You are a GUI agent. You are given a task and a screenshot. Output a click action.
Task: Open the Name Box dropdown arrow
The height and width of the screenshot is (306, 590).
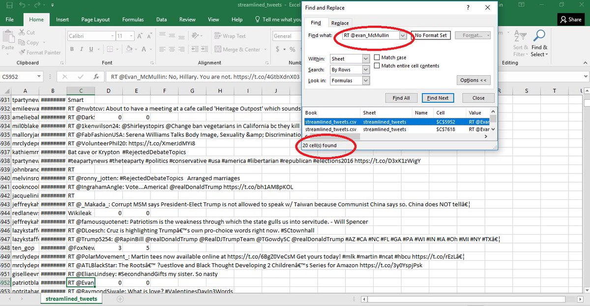39,77
